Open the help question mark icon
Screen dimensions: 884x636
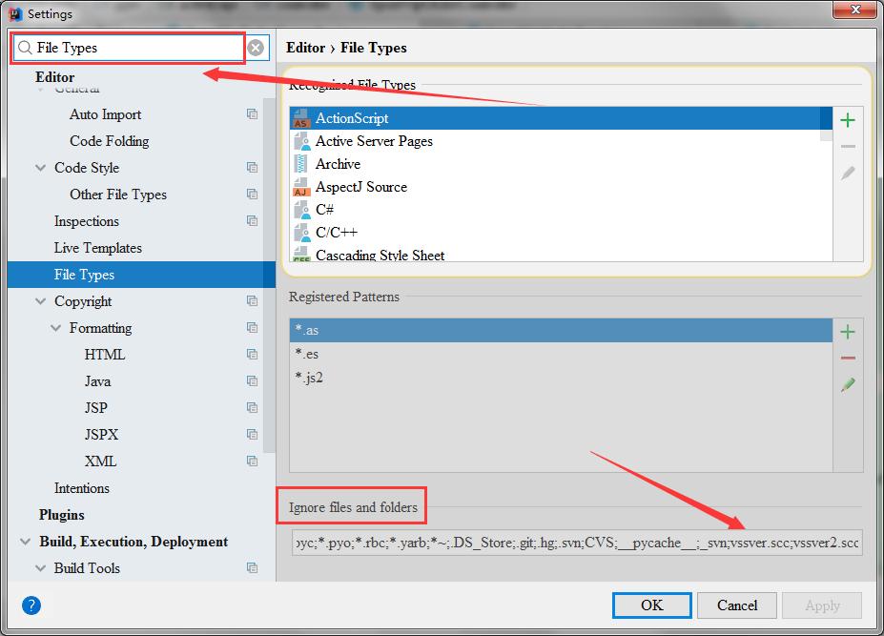tap(31, 605)
